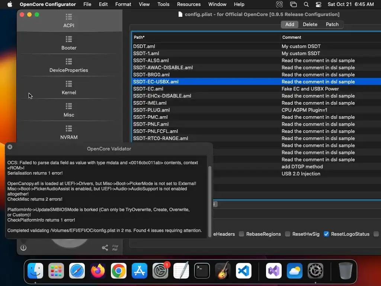The image size is (381, 286).
Task: Launch GarageBand from the Dock
Action: pyautogui.click(x=223, y=271)
